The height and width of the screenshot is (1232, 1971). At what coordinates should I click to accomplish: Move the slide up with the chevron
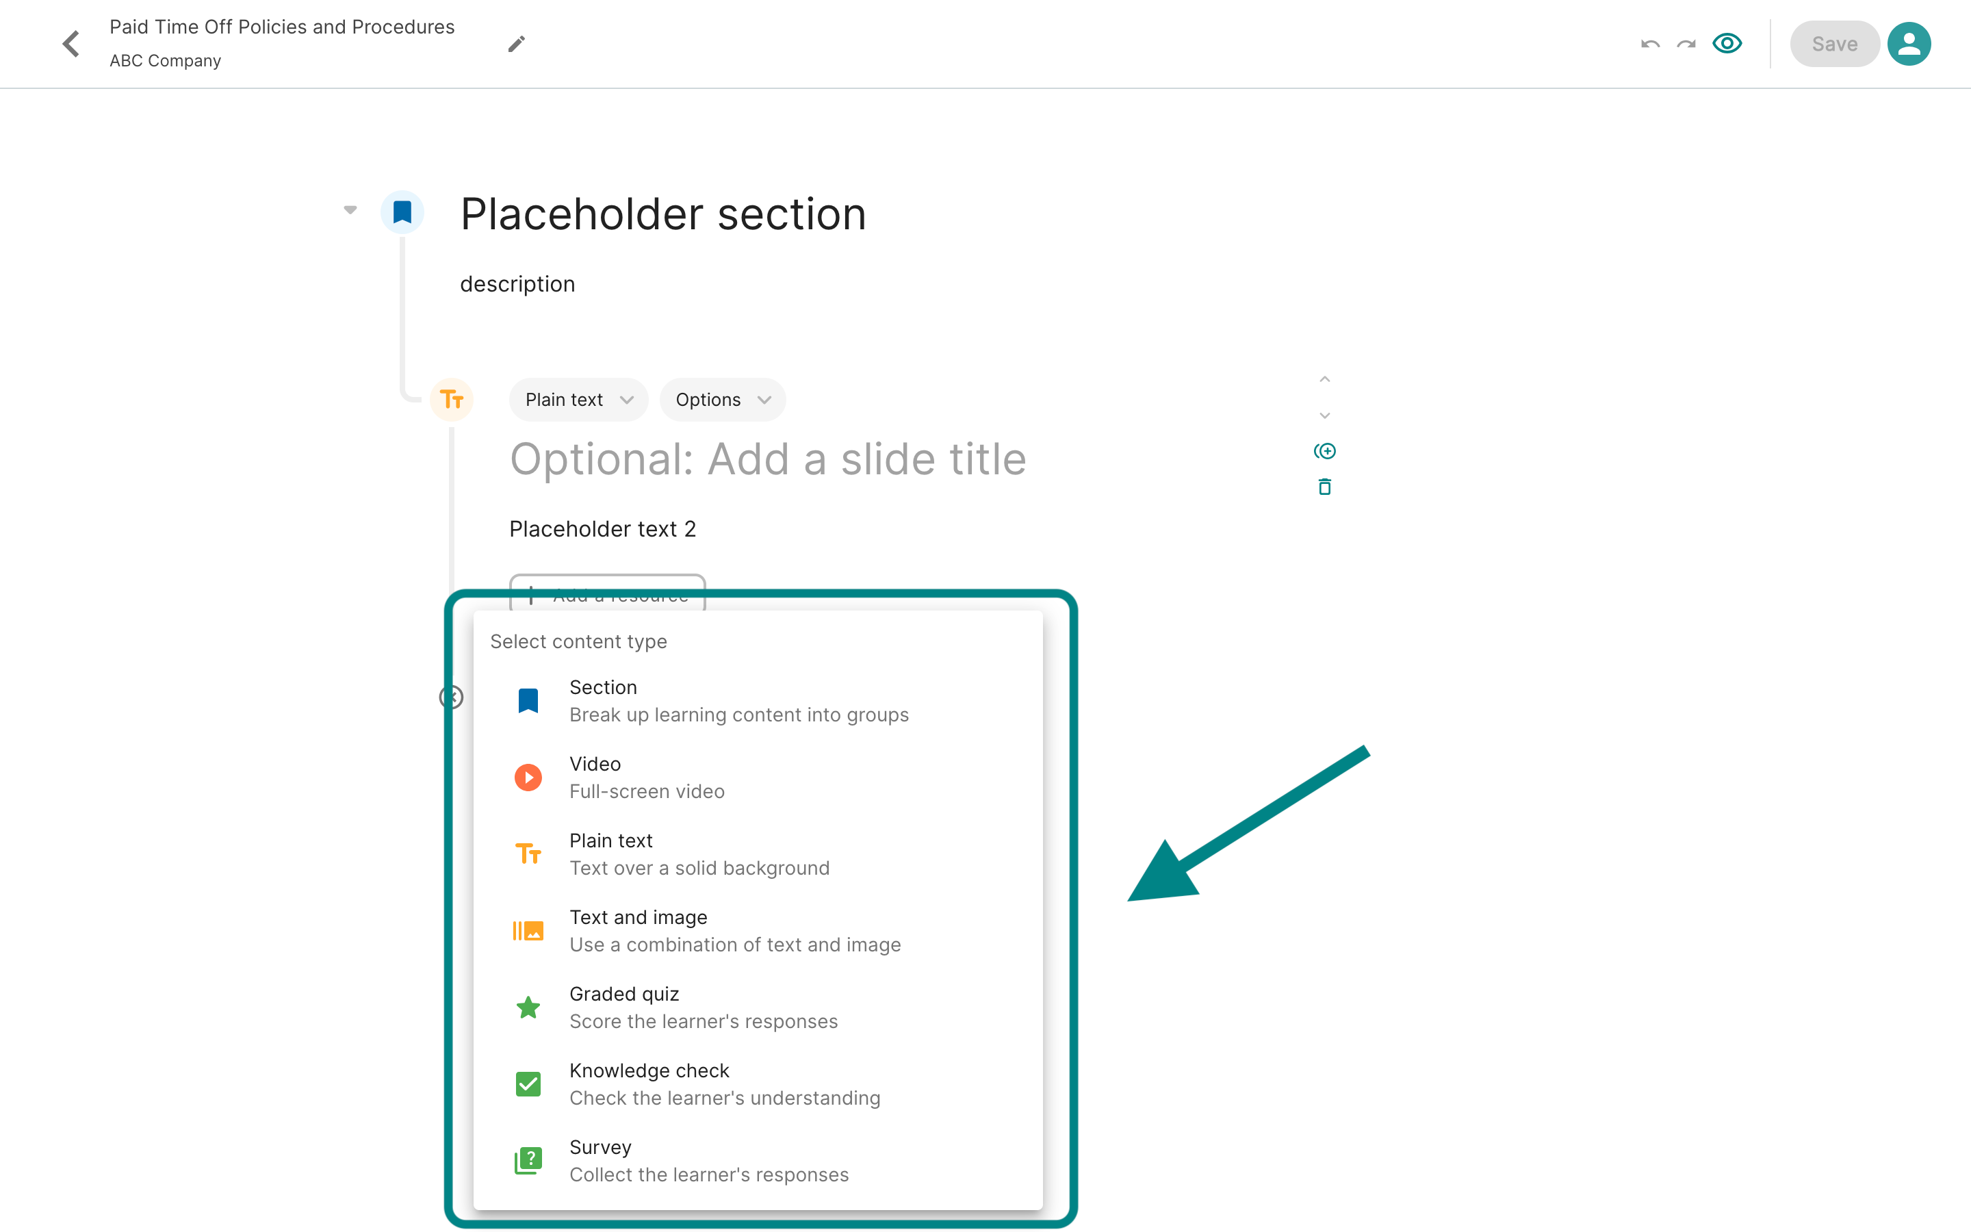[x=1324, y=379]
